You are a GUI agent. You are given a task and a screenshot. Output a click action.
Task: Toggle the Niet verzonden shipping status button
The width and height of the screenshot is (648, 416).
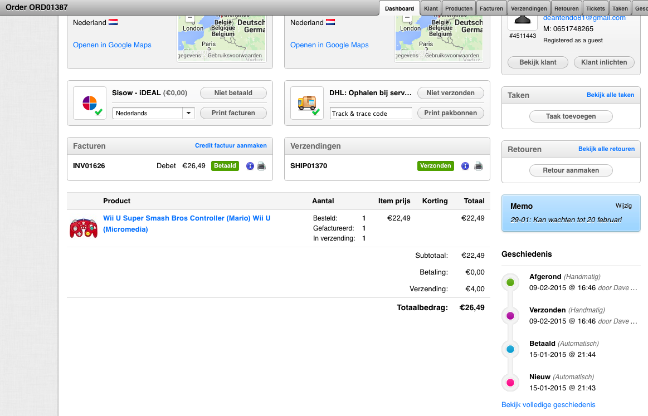click(450, 93)
